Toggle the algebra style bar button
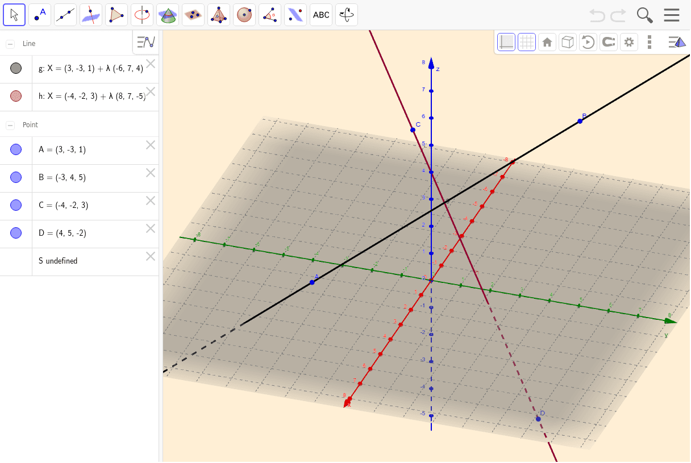The image size is (691, 463). [x=146, y=42]
